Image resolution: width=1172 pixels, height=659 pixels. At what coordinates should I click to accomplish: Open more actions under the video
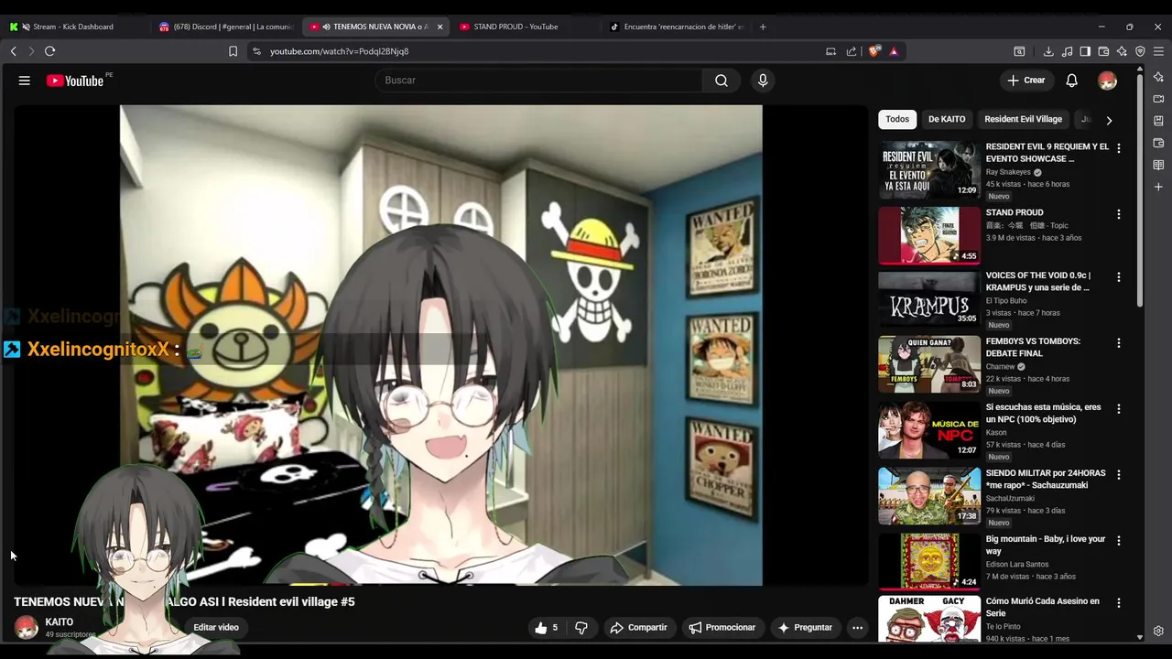pyautogui.click(x=857, y=628)
